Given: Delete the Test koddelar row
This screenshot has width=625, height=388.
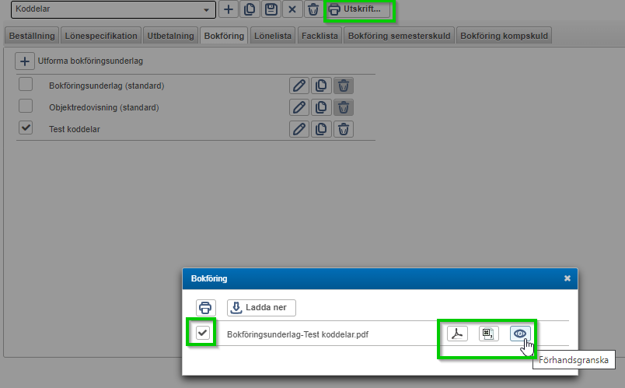Looking at the screenshot, I should pyautogui.click(x=344, y=129).
